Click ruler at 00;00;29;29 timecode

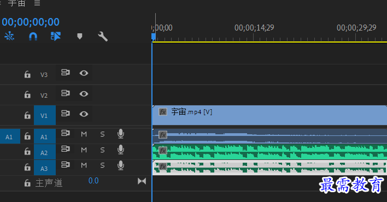click(356, 28)
